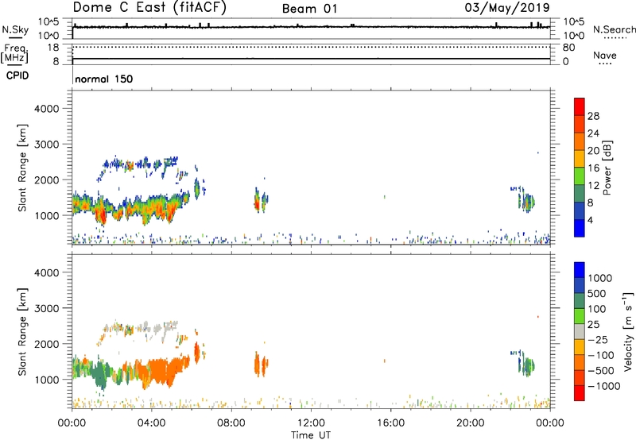Viewport: 636px width, 440px height.
Task: Click the plot title "Dome C East (fitACF)"
Action: tap(149, 8)
